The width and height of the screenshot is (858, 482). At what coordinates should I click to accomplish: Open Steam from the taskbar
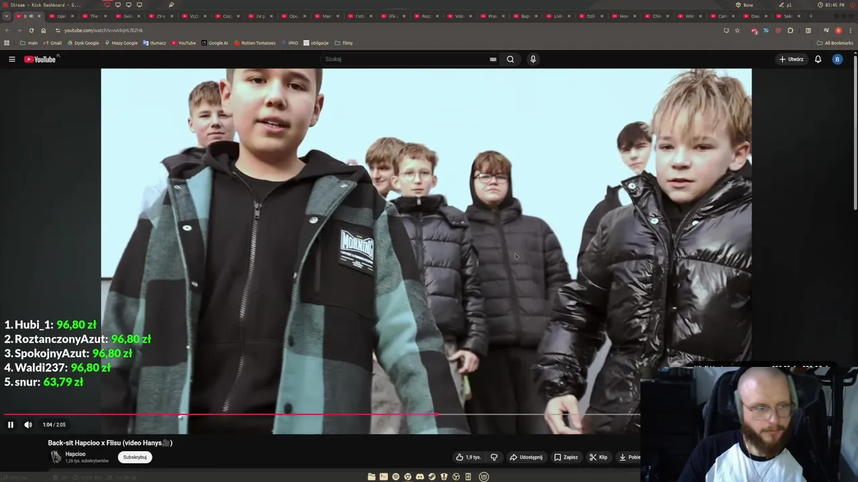tap(432, 477)
